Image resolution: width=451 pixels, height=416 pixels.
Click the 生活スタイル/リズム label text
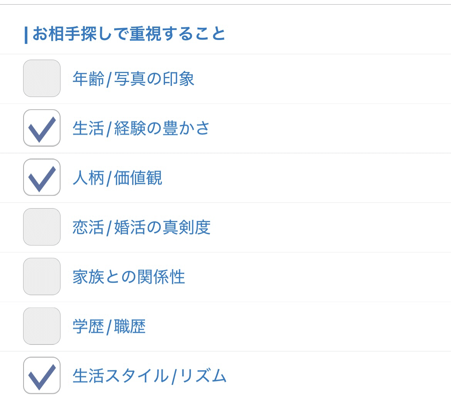(x=150, y=376)
